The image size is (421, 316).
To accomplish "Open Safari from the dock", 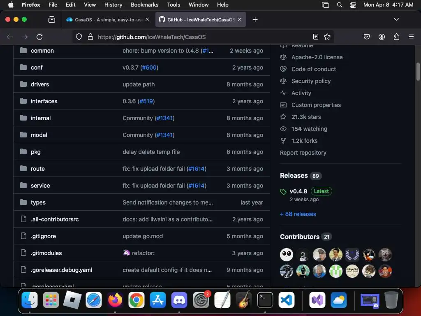I will tap(94, 300).
